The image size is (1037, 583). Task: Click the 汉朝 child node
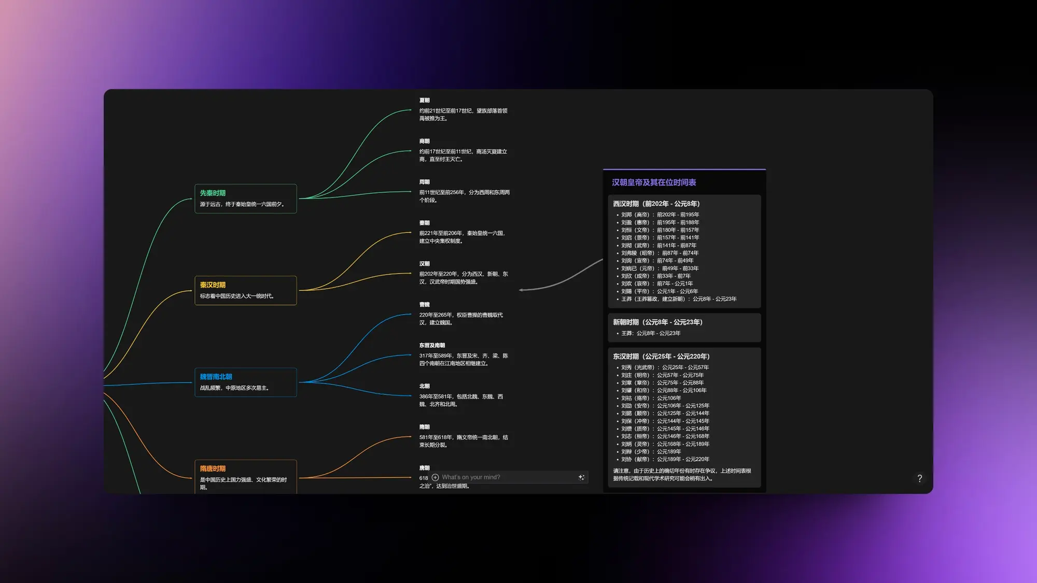pyautogui.click(x=463, y=273)
